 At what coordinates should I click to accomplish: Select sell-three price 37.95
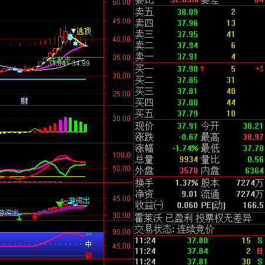click(x=187, y=35)
